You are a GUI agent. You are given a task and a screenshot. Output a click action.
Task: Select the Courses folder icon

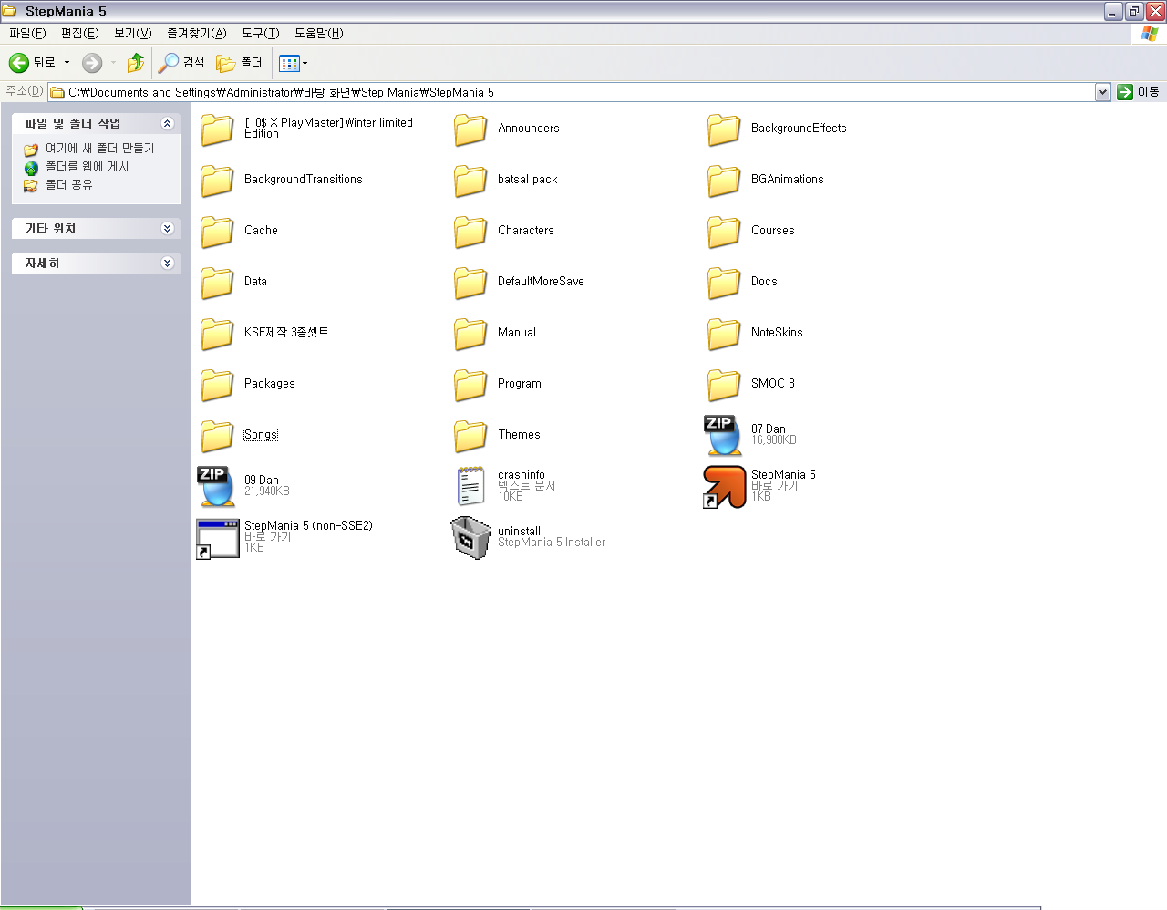(x=724, y=231)
